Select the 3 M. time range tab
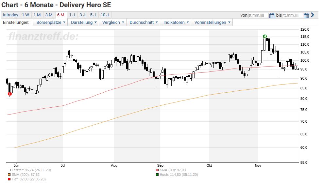Viewport: 322px width, 184px height. (x=49, y=15)
